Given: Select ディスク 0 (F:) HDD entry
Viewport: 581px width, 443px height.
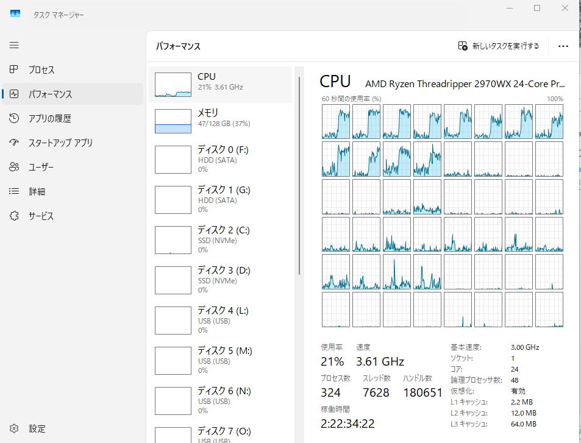Looking at the screenshot, I should click(x=221, y=159).
